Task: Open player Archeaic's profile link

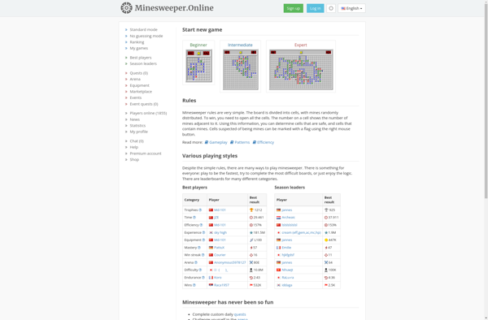Action: 288,218
